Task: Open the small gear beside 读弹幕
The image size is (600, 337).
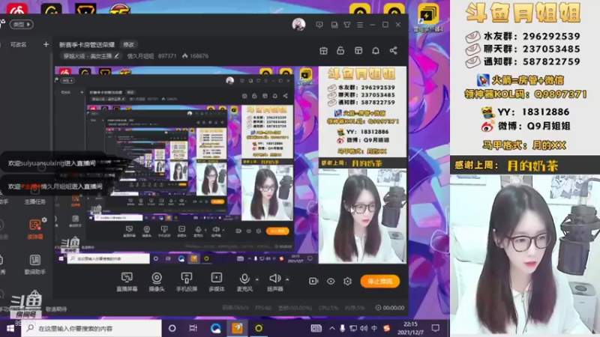Action: pyautogui.click(x=44, y=219)
